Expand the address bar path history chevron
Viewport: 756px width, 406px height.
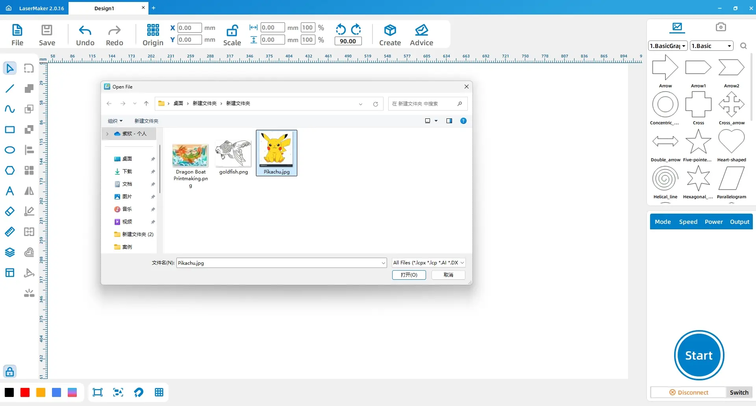pyautogui.click(x=360, y=104)
